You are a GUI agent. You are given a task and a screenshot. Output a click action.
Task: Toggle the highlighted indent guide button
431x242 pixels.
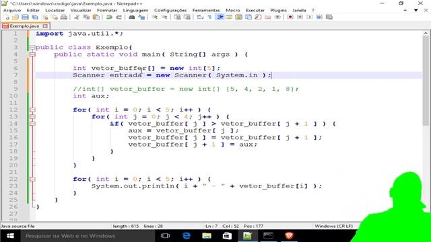(x=220, y=17)
